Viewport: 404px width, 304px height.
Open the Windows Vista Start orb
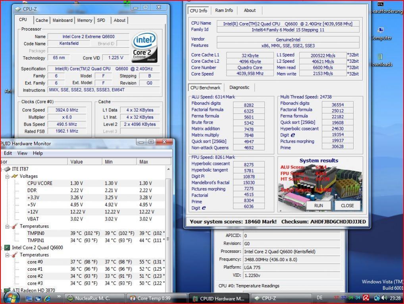coord(11,298)
